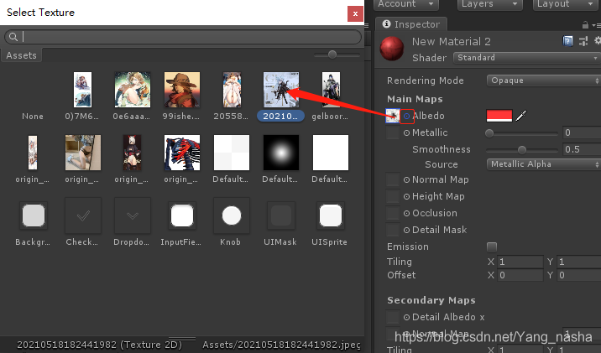Open the Detail Albedo x2 texture picker
This screenshot has height=353, width=601.
406,318
